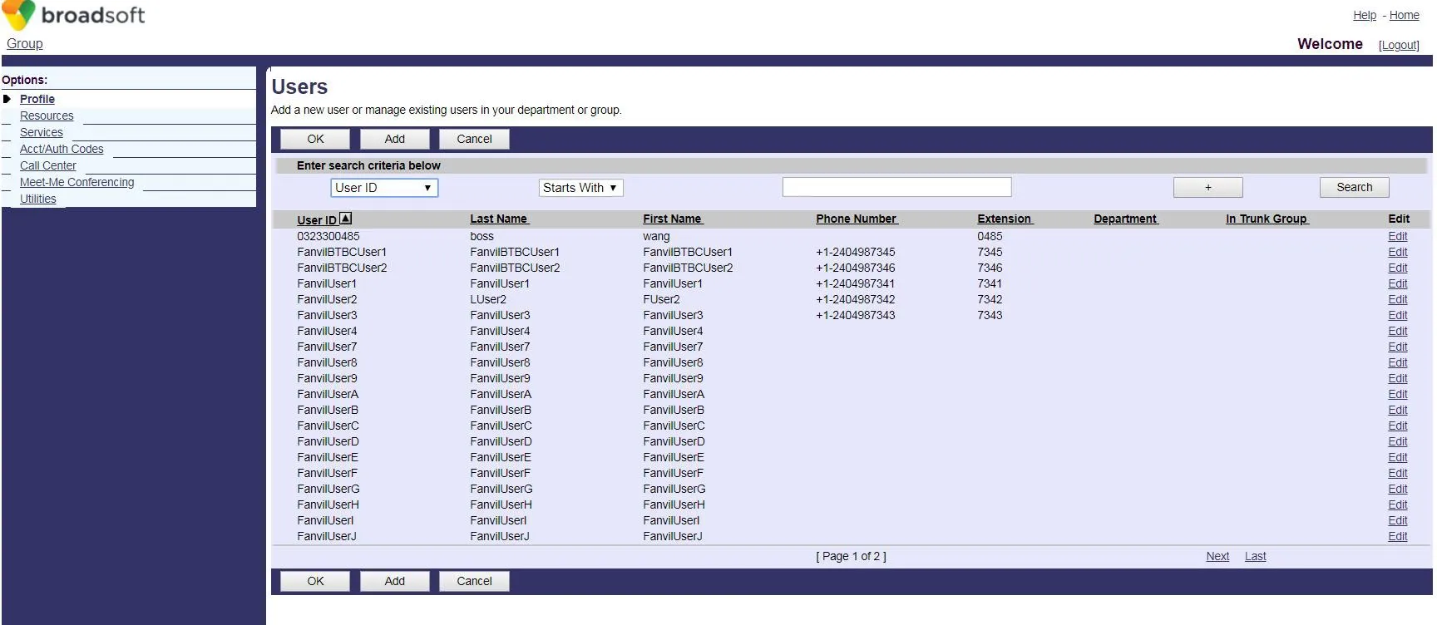Click the Logout link
This screenshot has width=1437, height=625.
(1399, 45)
